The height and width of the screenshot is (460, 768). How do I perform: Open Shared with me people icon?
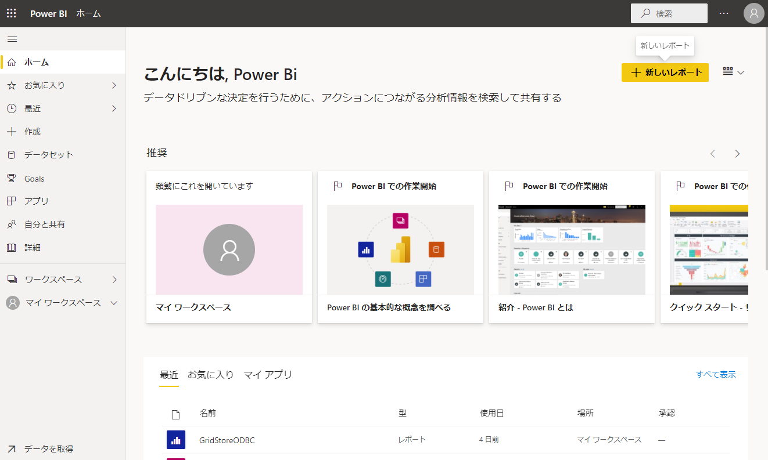click(12, 224)
